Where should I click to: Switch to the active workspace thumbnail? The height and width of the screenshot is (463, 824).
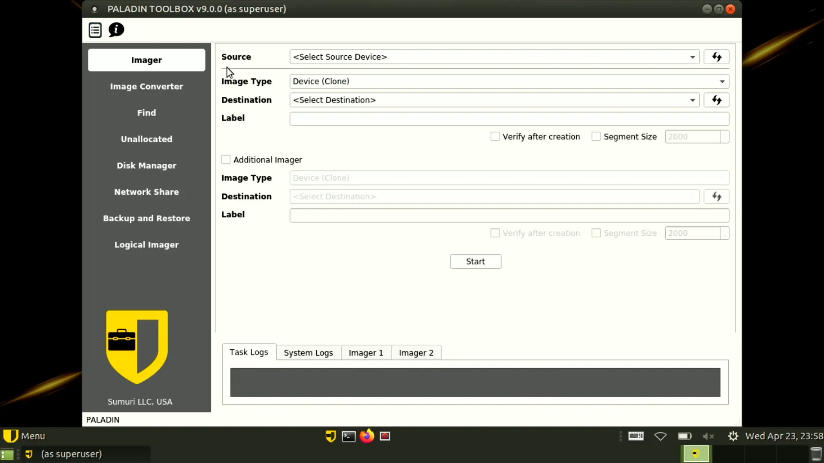click(x=695, y=454)
